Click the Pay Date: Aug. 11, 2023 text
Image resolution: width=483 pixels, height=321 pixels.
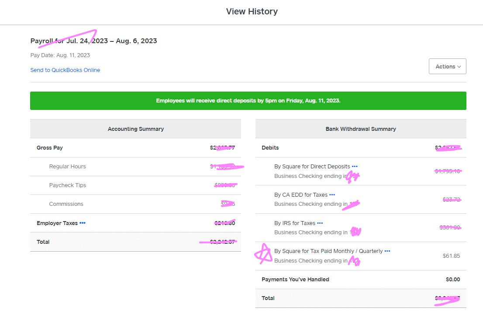point(60,55)
